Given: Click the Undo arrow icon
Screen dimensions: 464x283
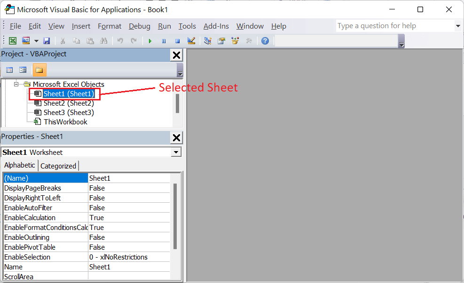Looking at the screenshot, I should (x=120, y=41).
